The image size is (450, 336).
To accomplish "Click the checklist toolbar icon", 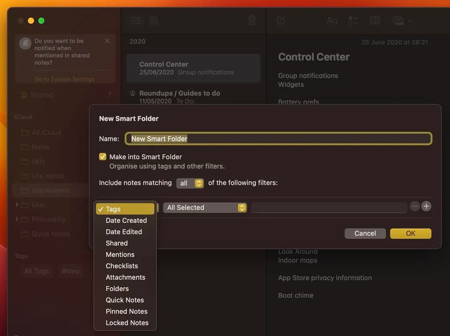I will tap(353, 21).
